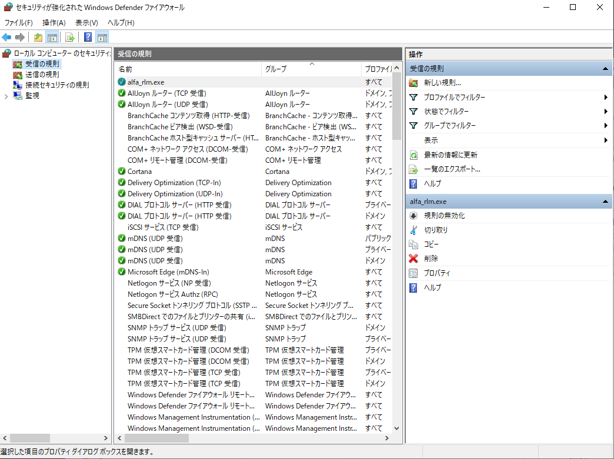Open ヘルプ under the 受信の規則 actions section
The height and width of the screenshot is (459, 614).
pos(432,183)
